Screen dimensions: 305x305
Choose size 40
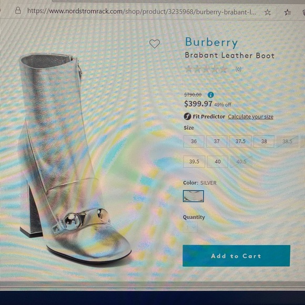218,161
